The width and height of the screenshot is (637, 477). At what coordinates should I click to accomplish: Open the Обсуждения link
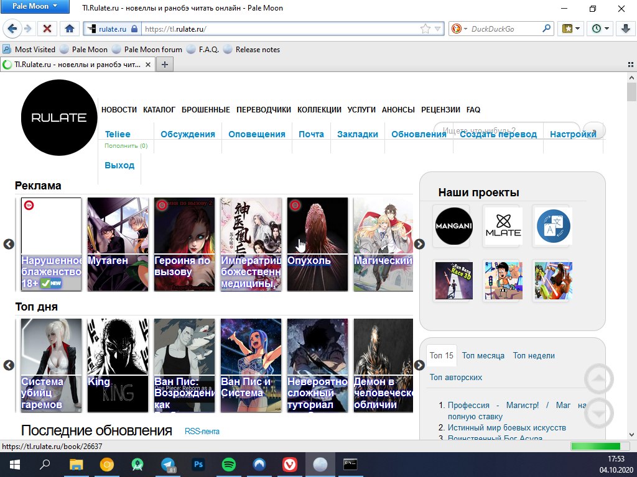(188, 134)
